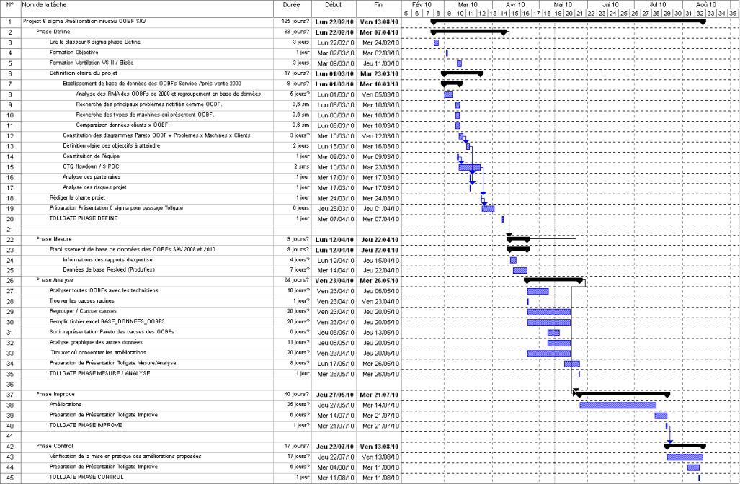Click the top project summary bar in chart
This screenshot has height=484, width=740.
[x=568, y=21]
